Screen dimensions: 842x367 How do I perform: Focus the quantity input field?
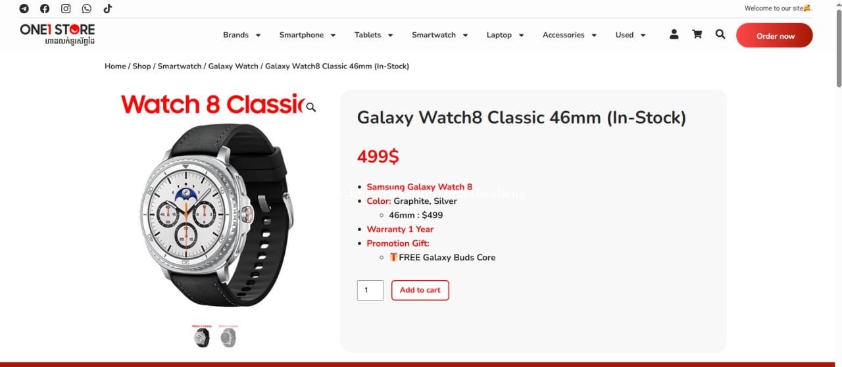point(370,290)
